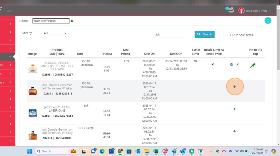
Task: Click the hamburger menu icon in header
Action: pos(9,10)
